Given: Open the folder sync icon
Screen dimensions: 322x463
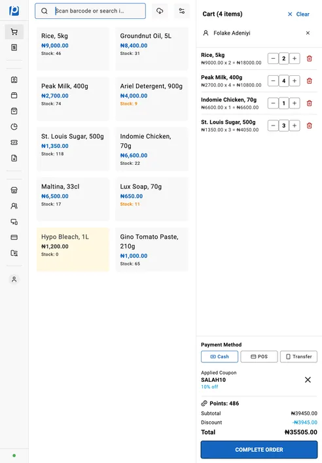Looking at the screenshot, I should point(14,253).
